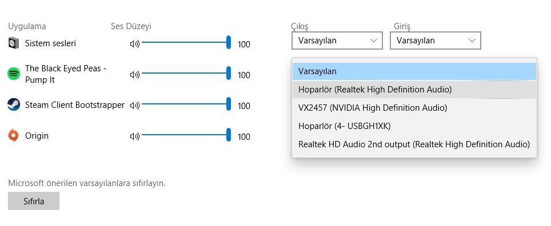Mute the Spotify Black Eyed Peas speaker icon
The width and height of the screenshot is (551, 226).
tap(134, 75)
